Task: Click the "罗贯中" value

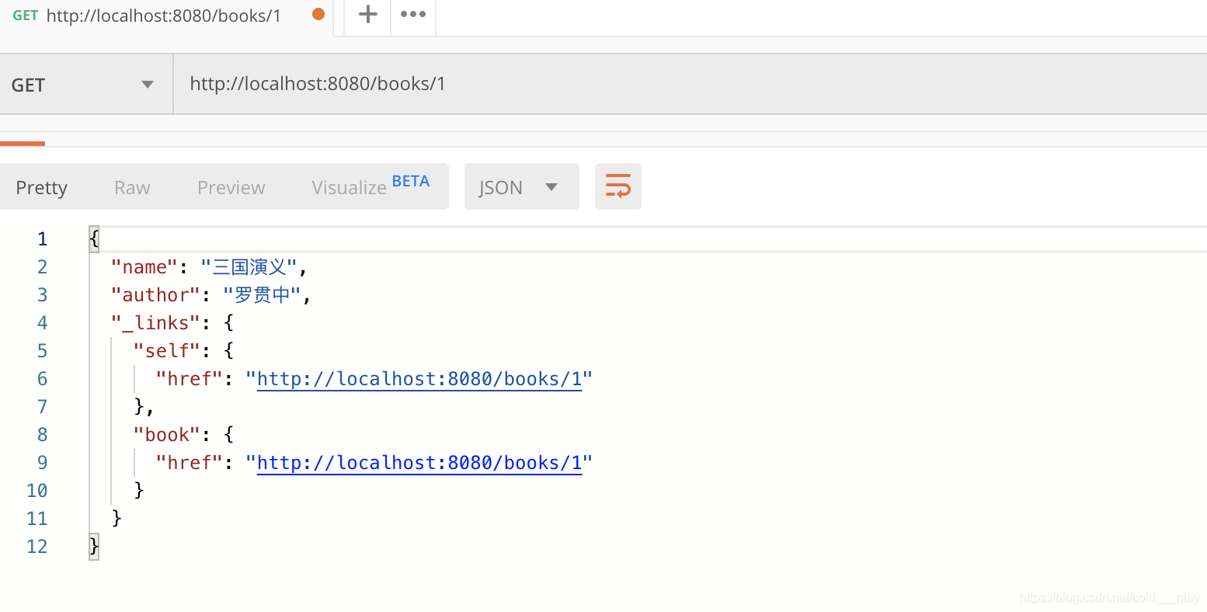Action: click(x=263, y=295)
